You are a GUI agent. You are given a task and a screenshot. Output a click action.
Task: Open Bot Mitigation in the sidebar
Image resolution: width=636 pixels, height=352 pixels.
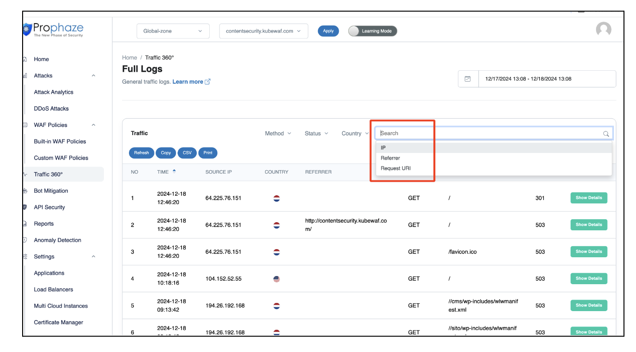point(51,191)
